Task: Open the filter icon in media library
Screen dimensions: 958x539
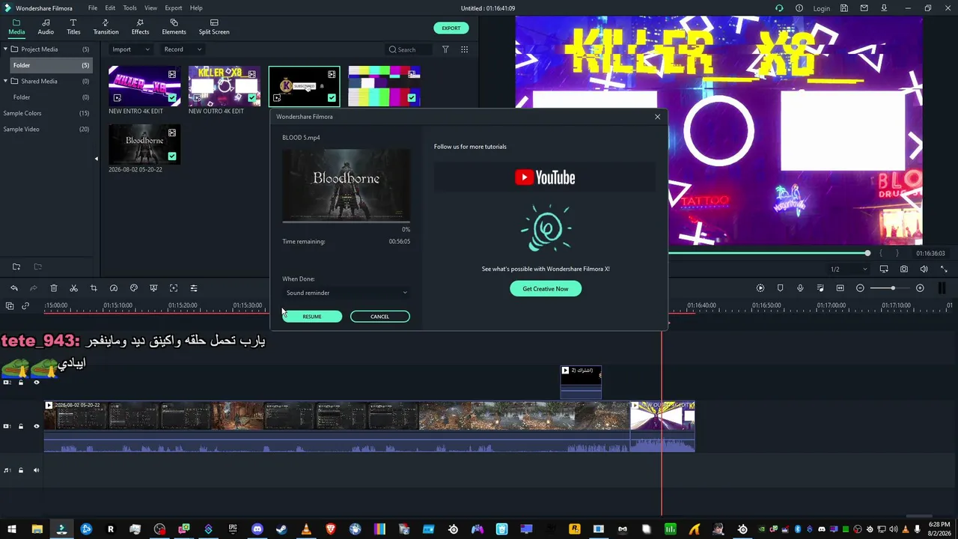Action: [x=445, y=49]
